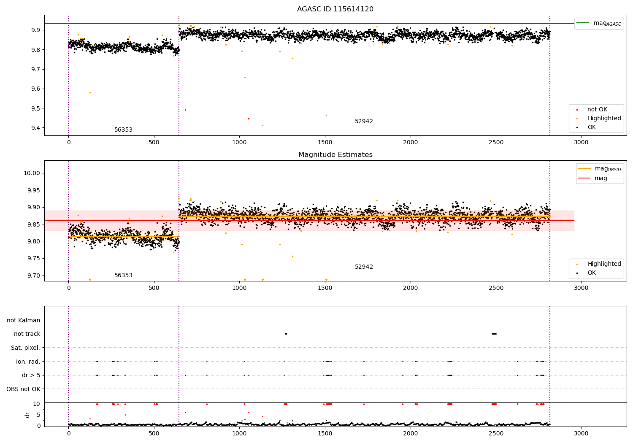
Task: Click the 'dr > 5' row label
Action: (31, 375)
